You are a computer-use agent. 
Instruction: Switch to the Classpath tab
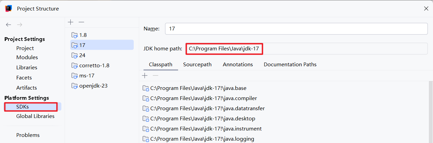click(x=160, y=64)
